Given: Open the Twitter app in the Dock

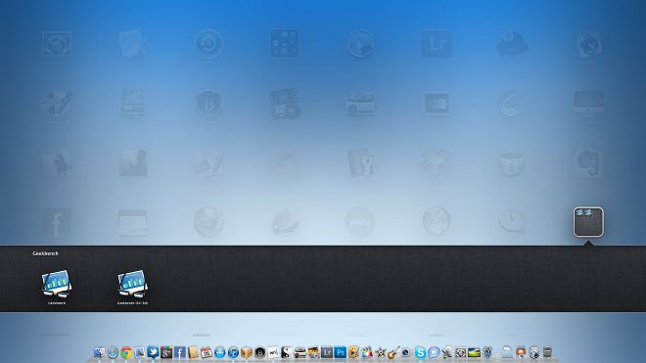Looking at the screenshot, I should [153, 352].
